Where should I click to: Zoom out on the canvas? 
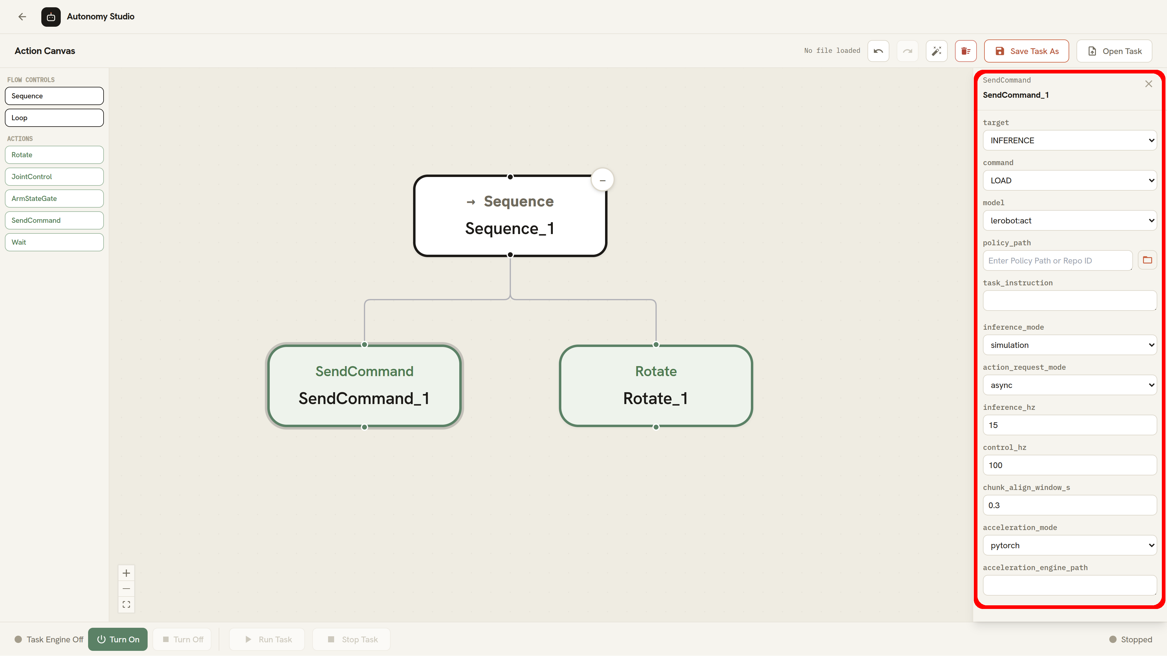[x=126, y=589]
